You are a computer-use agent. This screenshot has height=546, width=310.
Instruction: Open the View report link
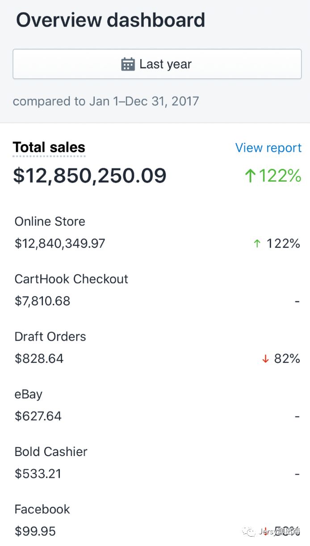click(x=268, y=148)
